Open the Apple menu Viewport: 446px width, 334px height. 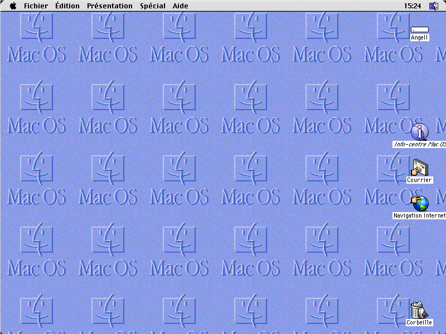[x=13, y=6]
